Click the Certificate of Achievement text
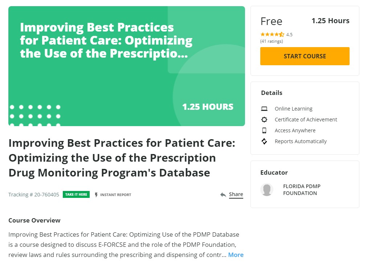The image size is (367, 266). tap(306, 120)
